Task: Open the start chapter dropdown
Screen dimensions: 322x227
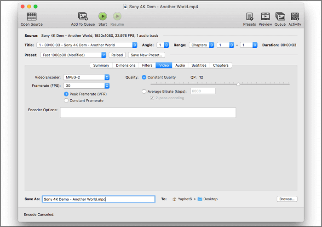Action: point(225,45)
